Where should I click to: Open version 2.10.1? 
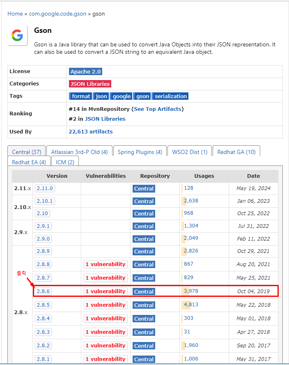pos(45,201)
